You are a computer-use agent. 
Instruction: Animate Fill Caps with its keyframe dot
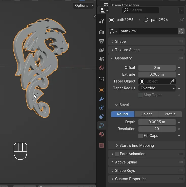click(x=179, y=136)
